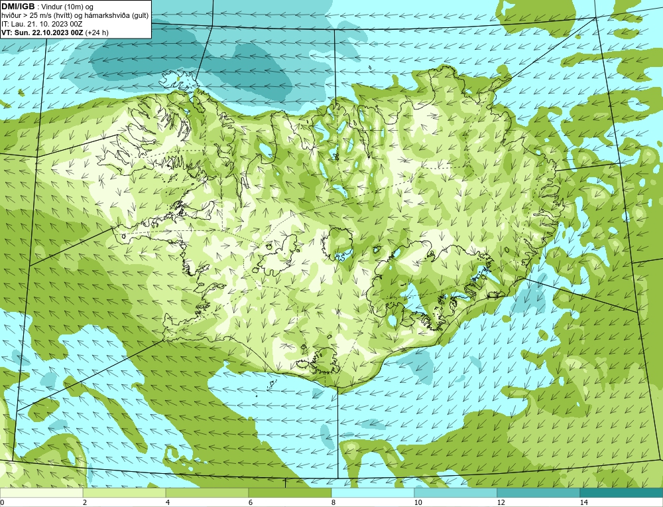This screenshot has width=663, height=507.
Task: Click the legend label '4'
Action: click(x=168, y=502)
